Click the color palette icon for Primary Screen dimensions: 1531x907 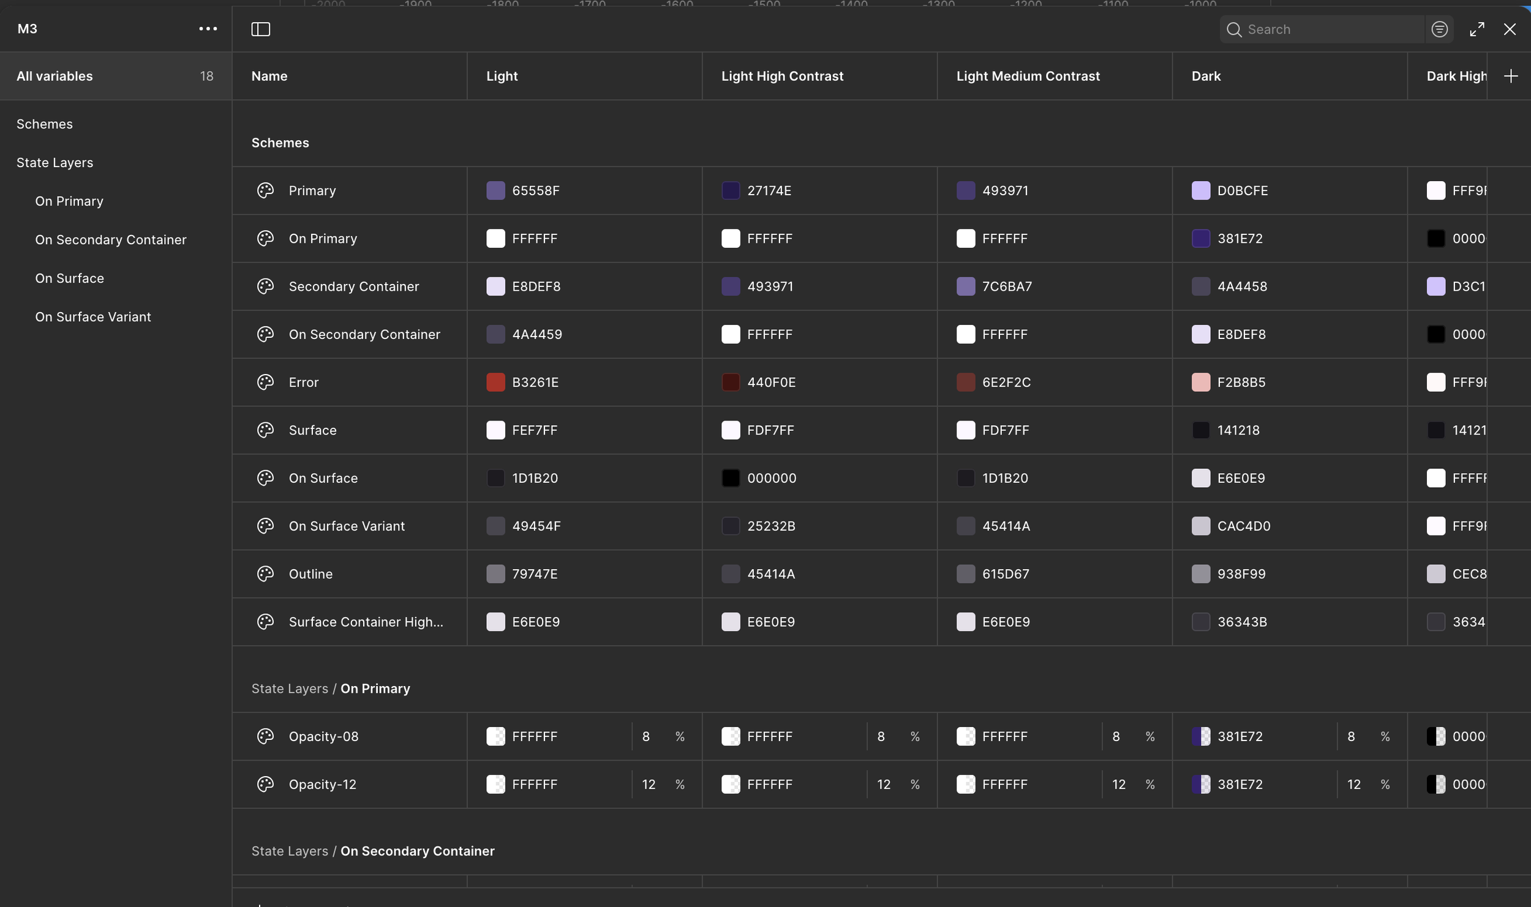(265, 190)
